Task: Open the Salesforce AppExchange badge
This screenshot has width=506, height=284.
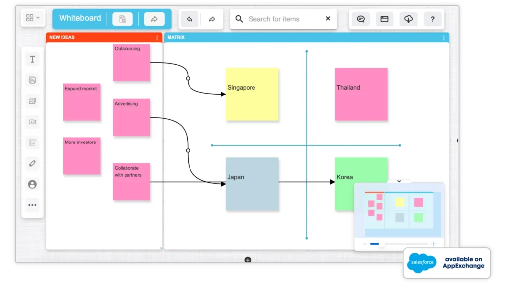Action: pos(446,263)
